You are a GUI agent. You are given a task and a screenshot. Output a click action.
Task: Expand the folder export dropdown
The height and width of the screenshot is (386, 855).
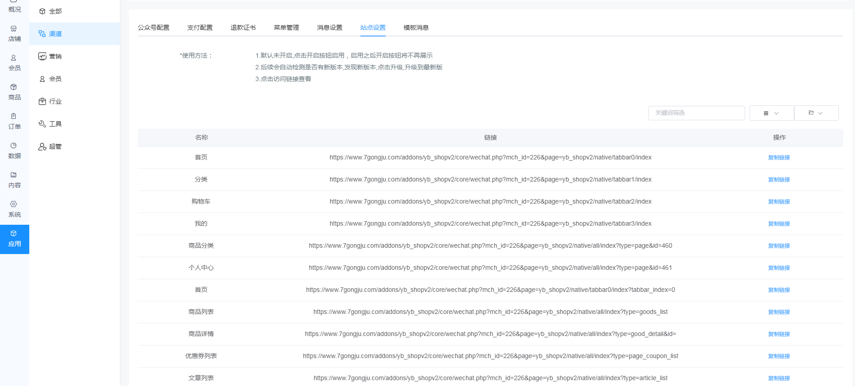[x=816, y=113]
